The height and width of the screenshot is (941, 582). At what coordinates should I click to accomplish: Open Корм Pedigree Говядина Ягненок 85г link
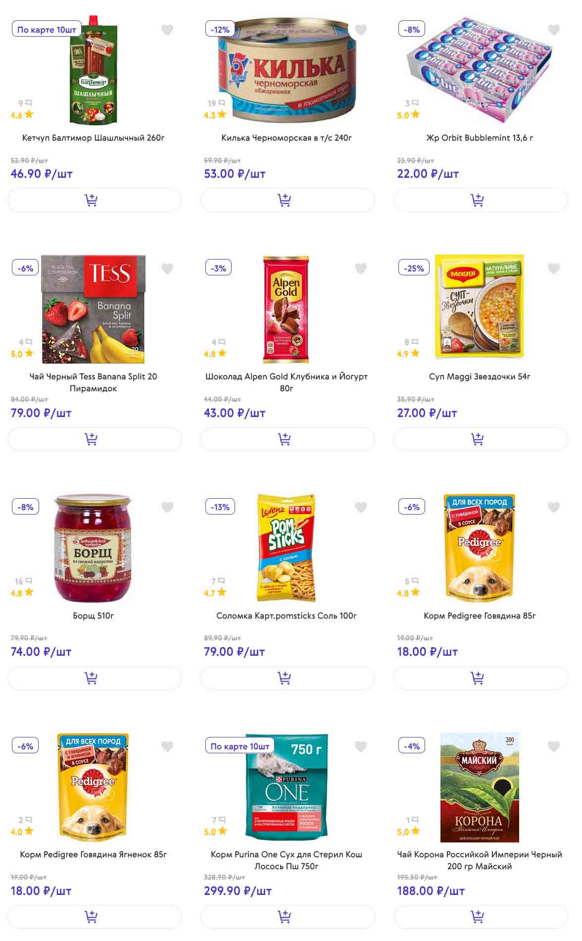(94, 854)
